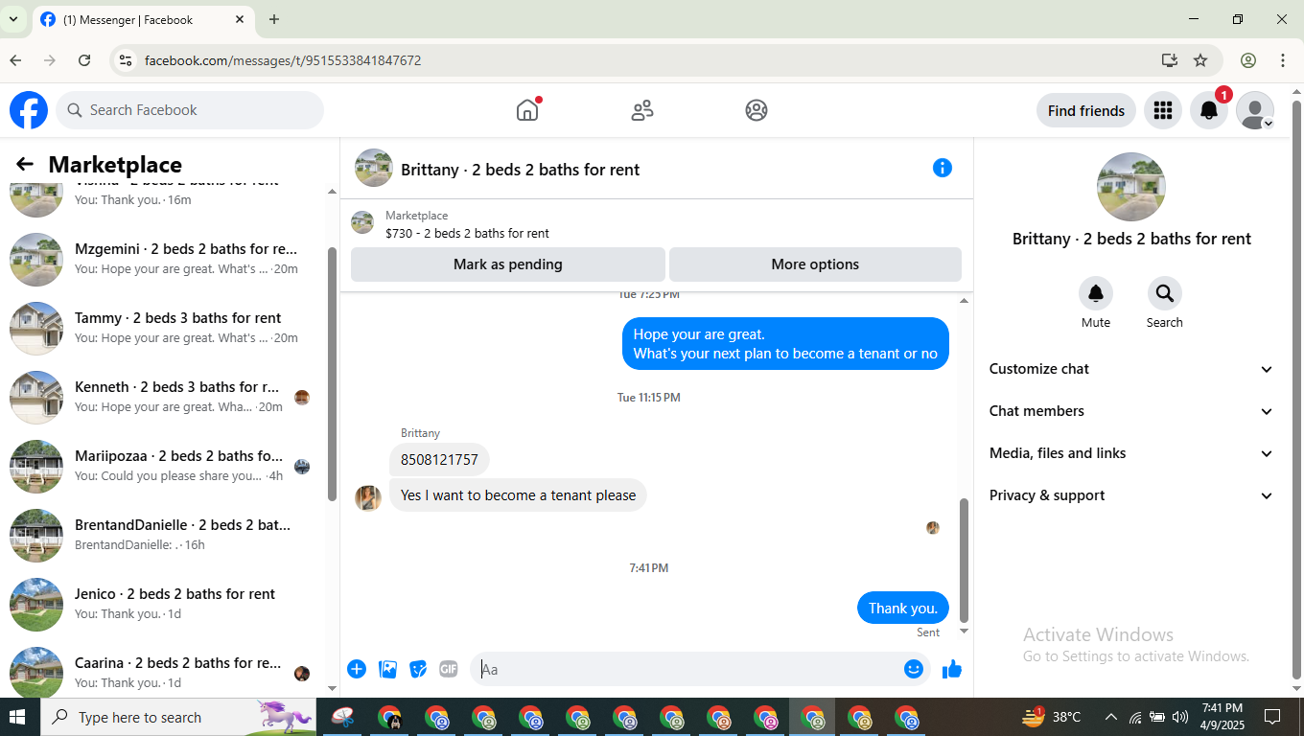This screenshot has width=1304, height=736.
Task: Show hidden system tray icons
Action: click(1111, 717)
